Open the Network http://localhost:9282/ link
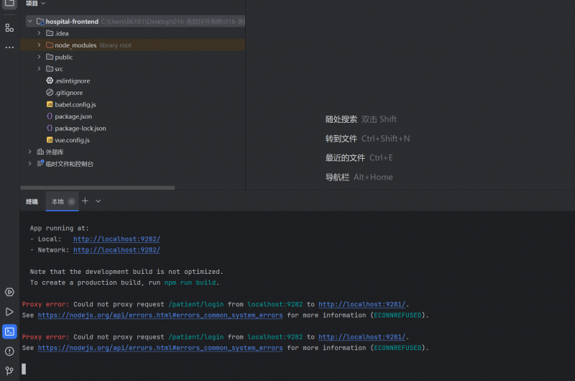 [116, 249]
